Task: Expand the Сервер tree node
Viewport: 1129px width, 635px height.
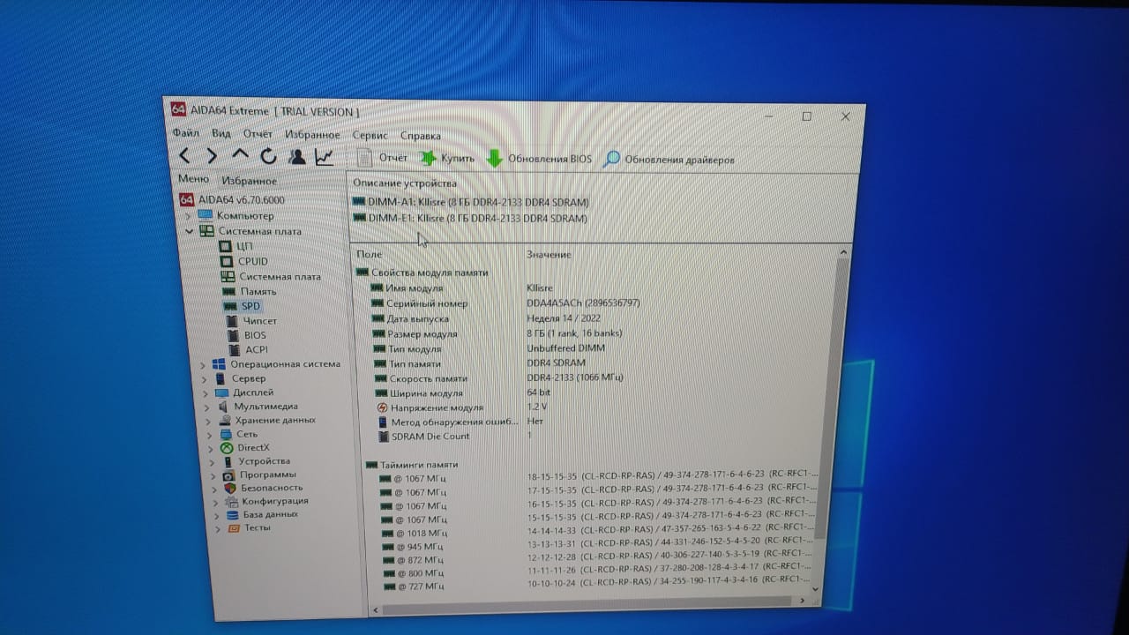Action: [x=206, y=378]
